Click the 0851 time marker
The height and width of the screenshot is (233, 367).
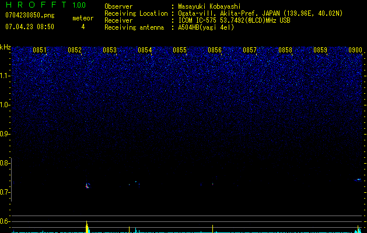pyautogui.click(x=40, y=50)
